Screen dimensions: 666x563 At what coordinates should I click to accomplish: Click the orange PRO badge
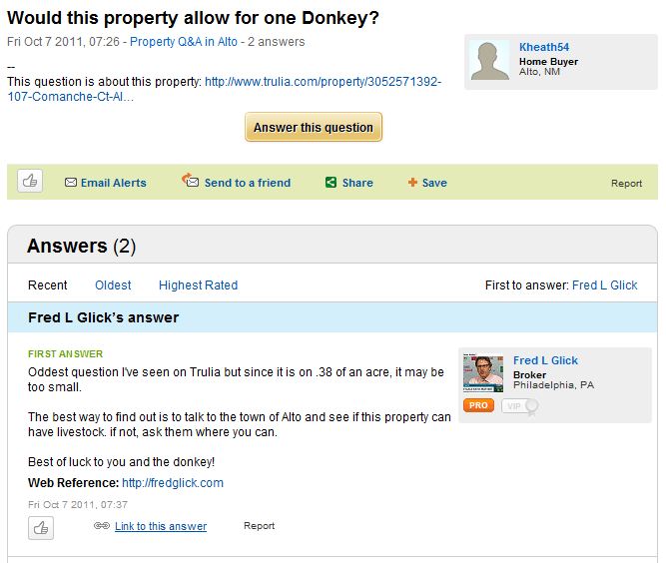tap(479, 405)
